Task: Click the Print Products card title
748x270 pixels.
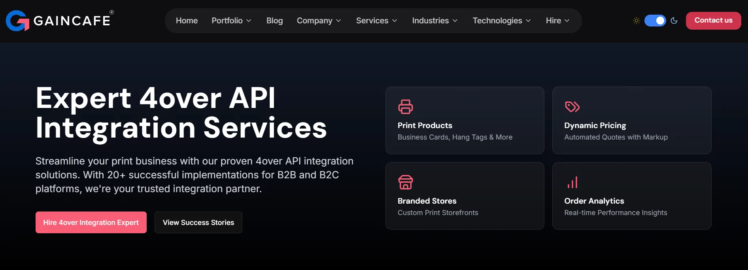Action: point(425,125)
